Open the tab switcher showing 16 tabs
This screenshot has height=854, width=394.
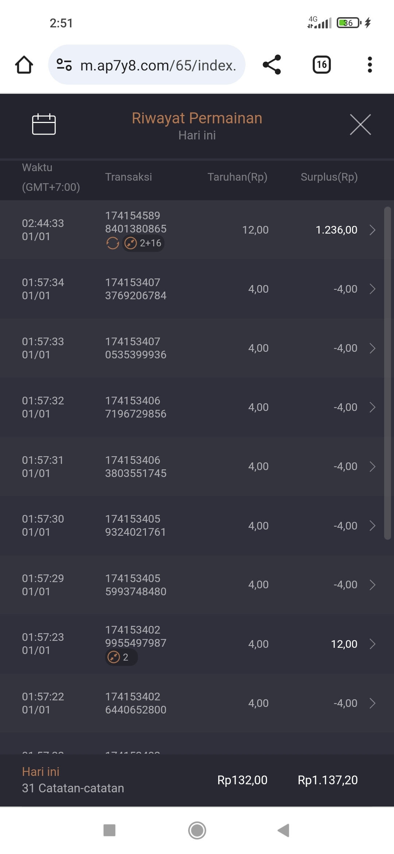pos(321,65)
